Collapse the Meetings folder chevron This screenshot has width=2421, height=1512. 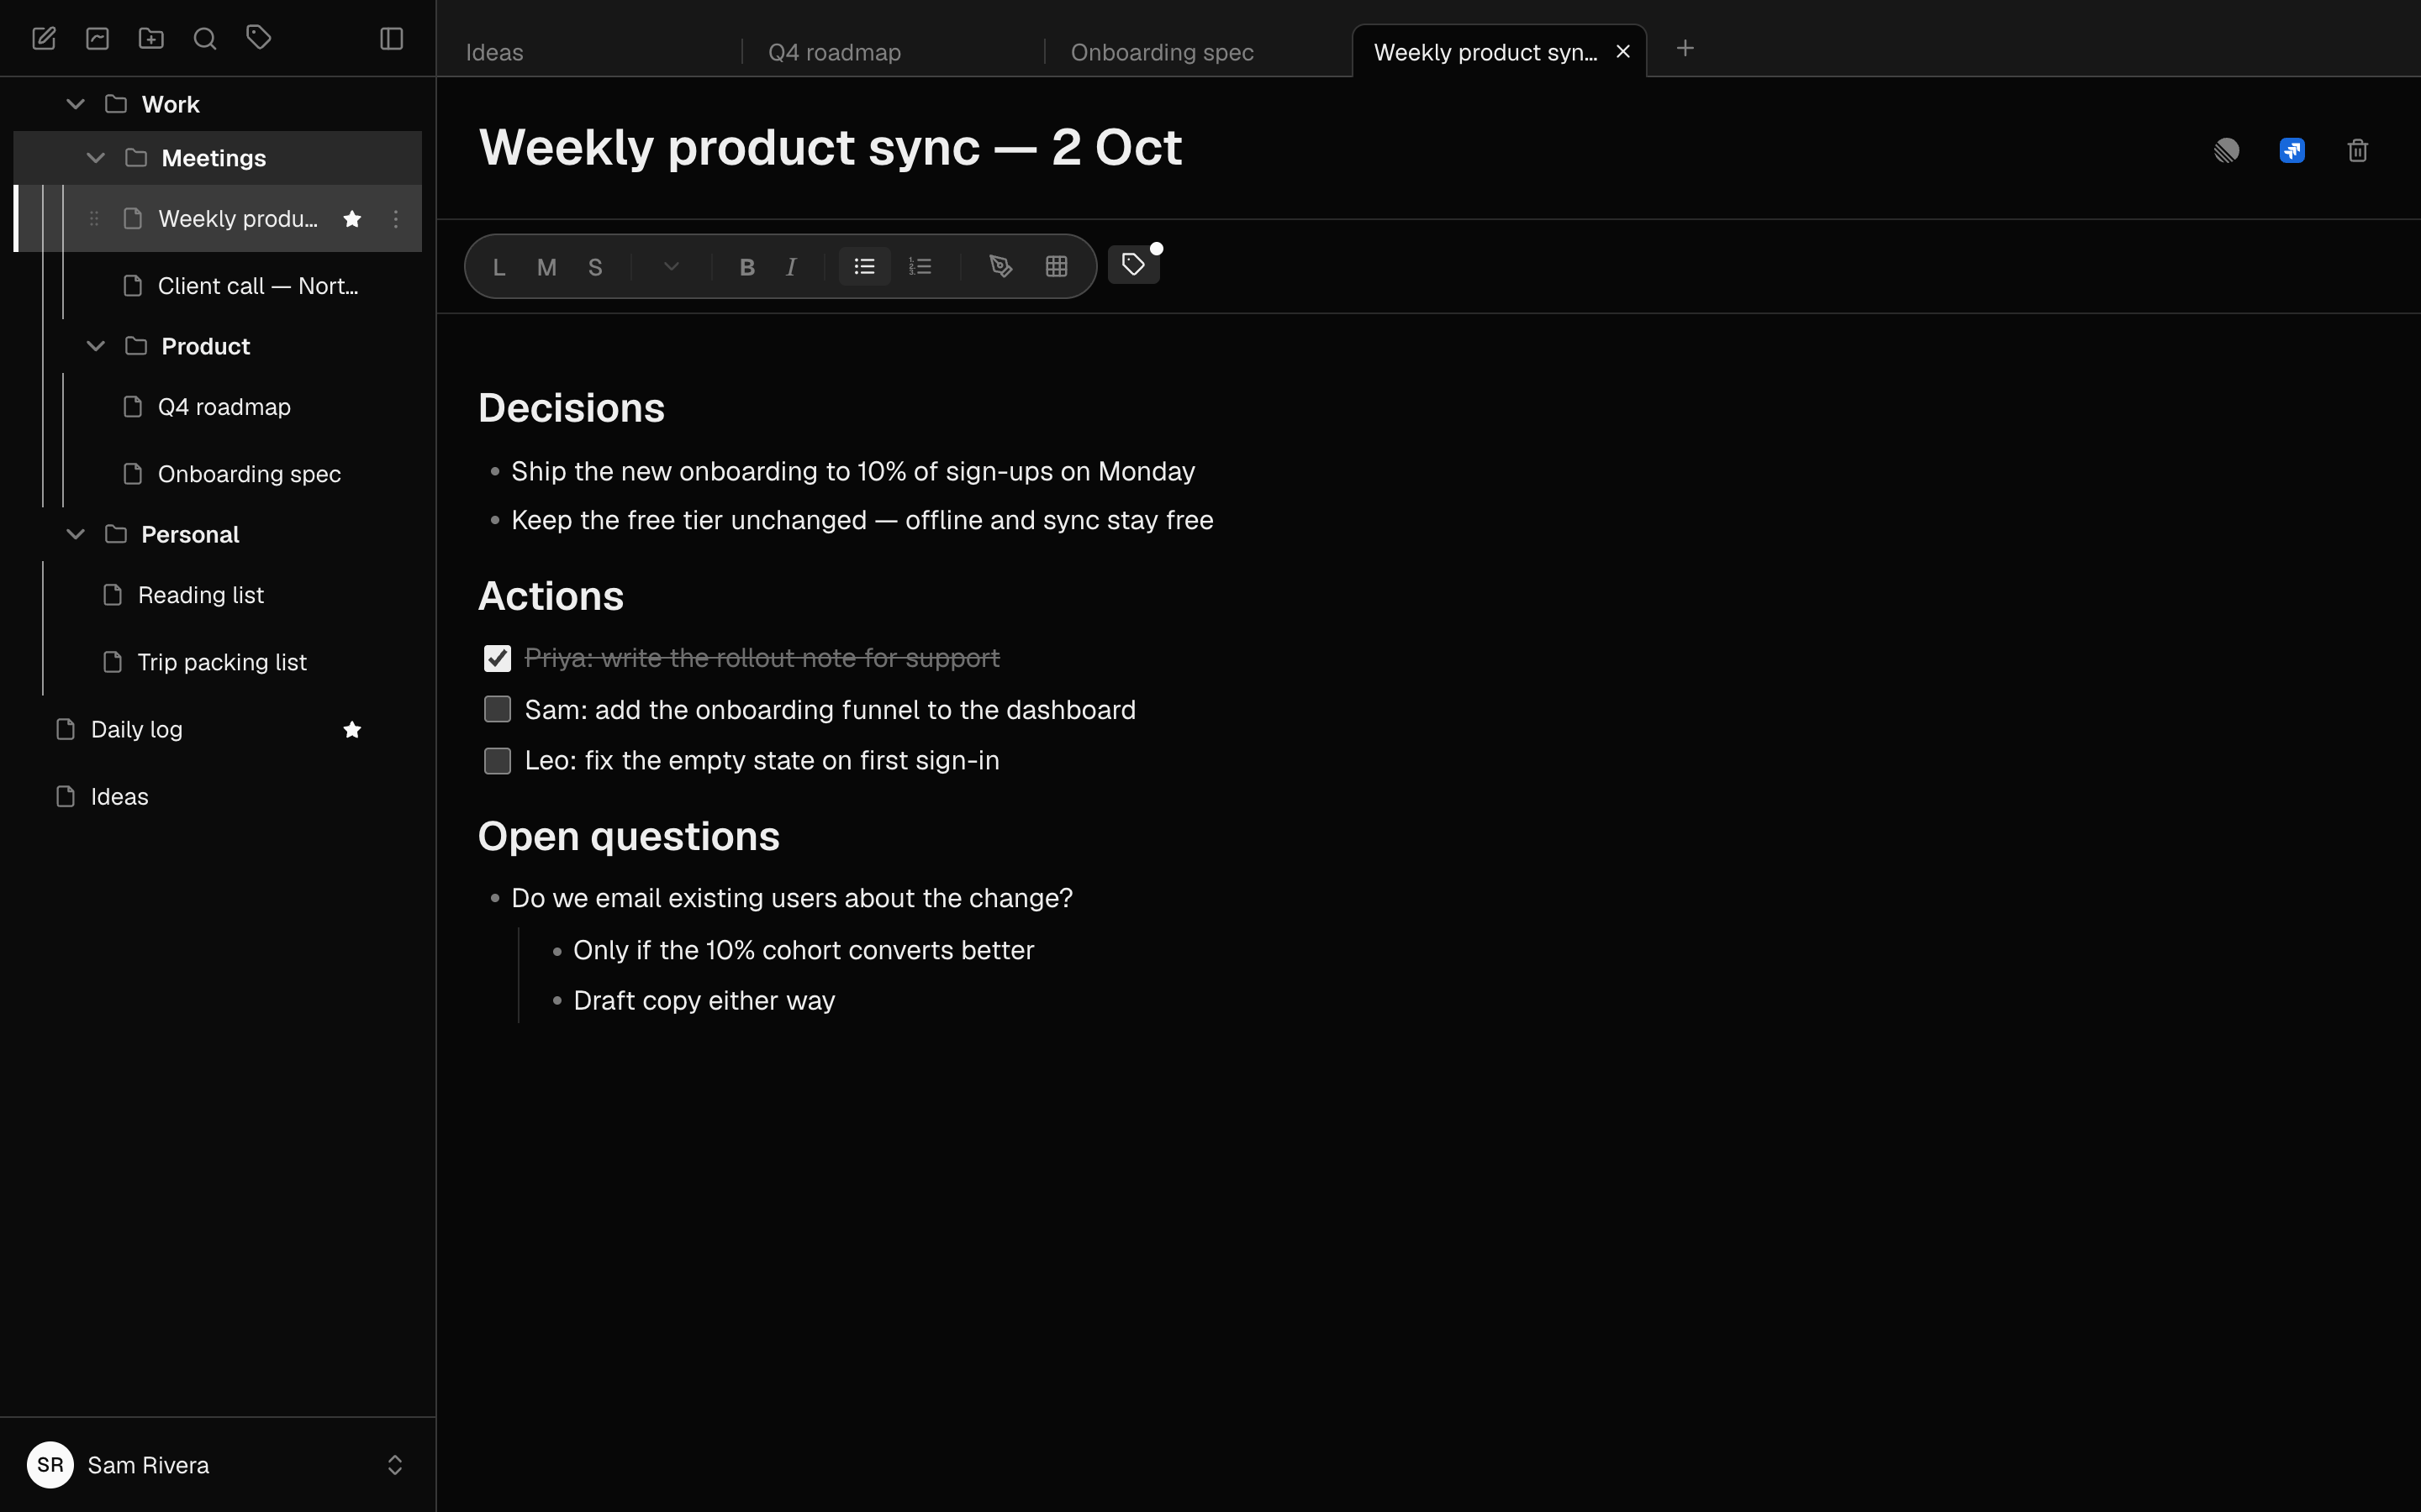(x=95, y=158)
